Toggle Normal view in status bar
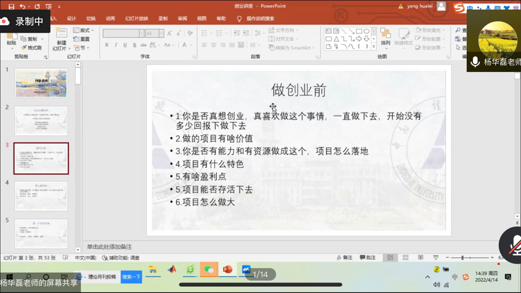Viewport: 521px width, 293px height. point(390,258)
